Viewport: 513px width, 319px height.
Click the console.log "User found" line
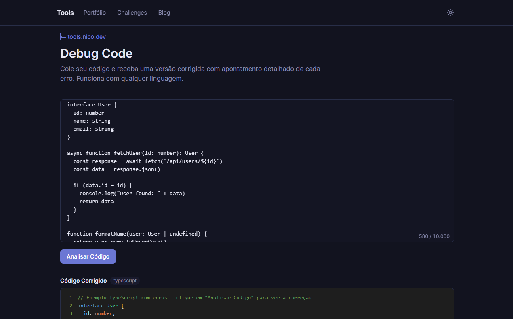pyautogui.click(x=132, y=193)
